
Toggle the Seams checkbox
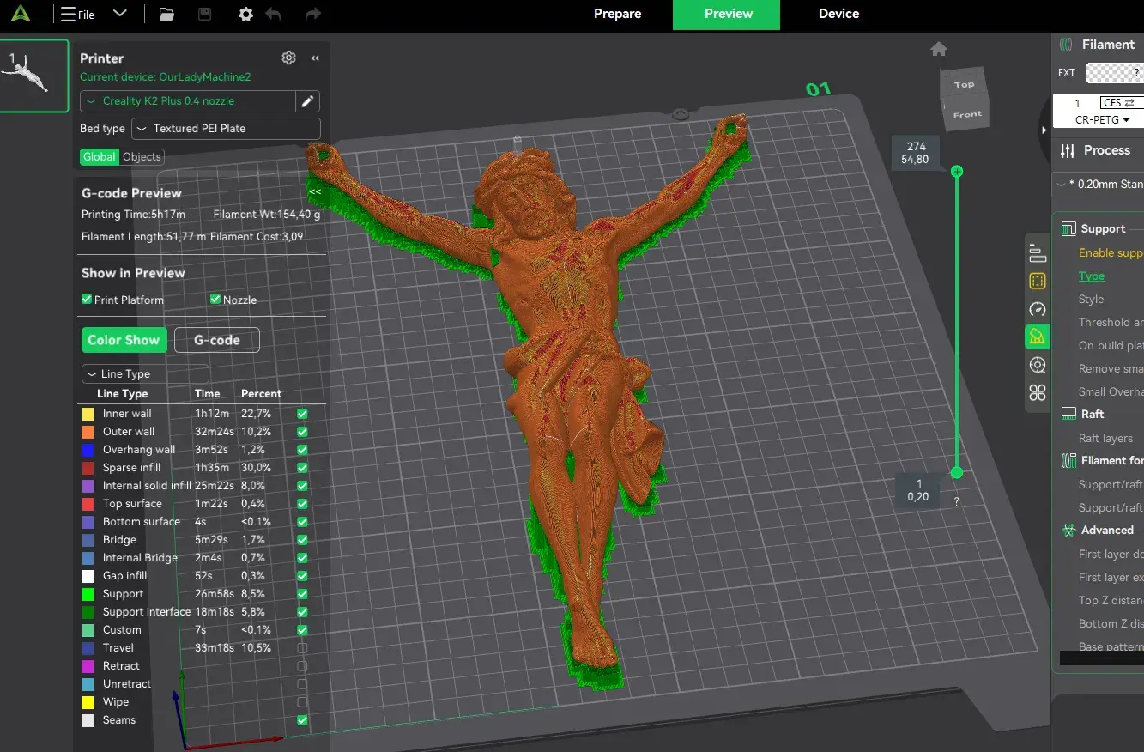tap(302, 720)
